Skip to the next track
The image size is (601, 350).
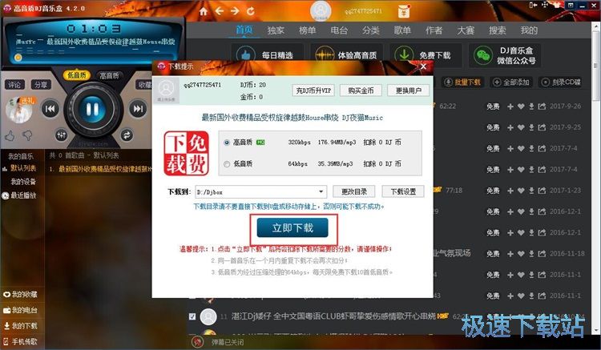tap(138, 109)
